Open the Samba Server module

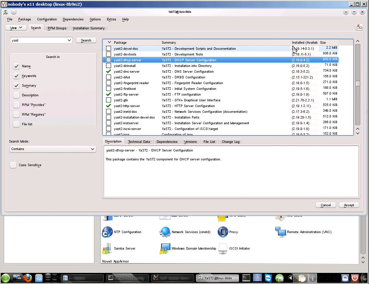[119, 249]
